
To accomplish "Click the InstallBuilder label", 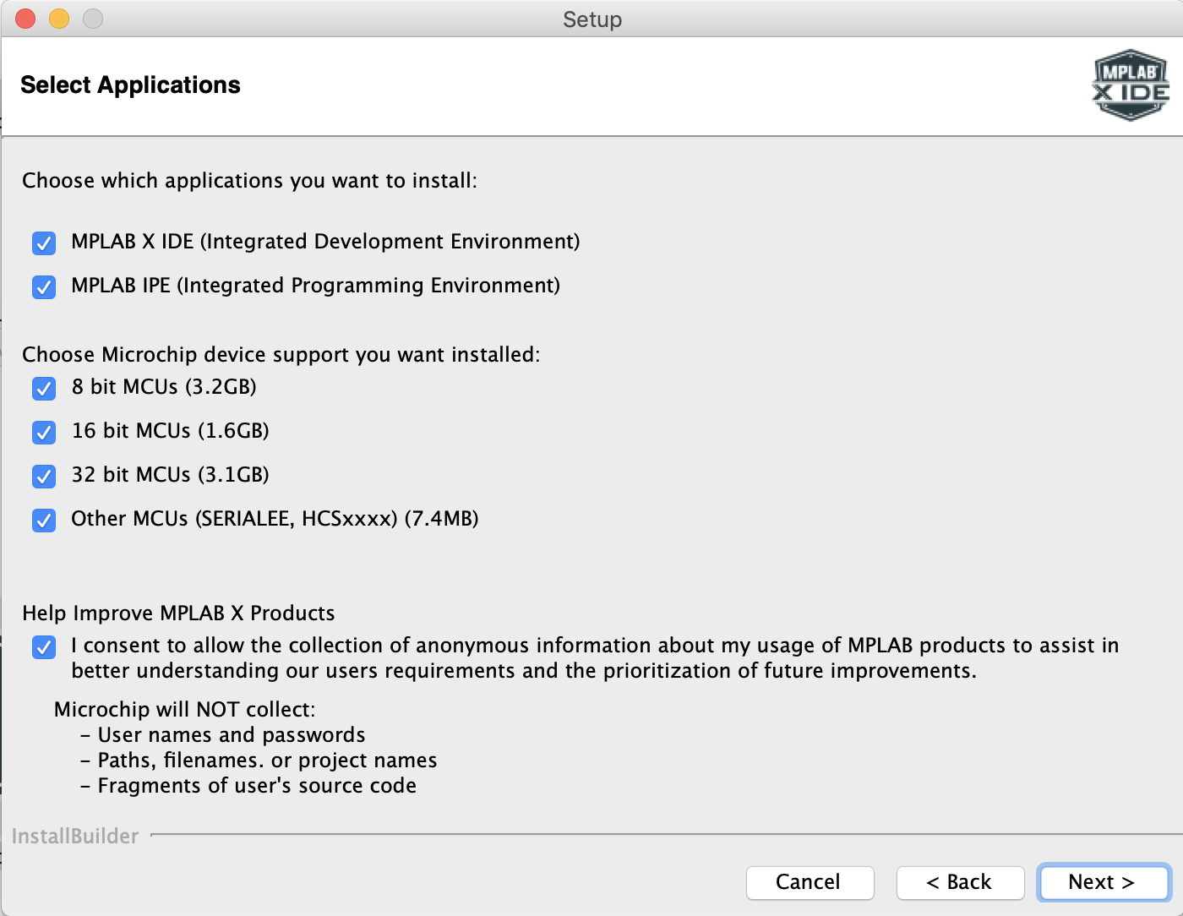I will [75, 837].
